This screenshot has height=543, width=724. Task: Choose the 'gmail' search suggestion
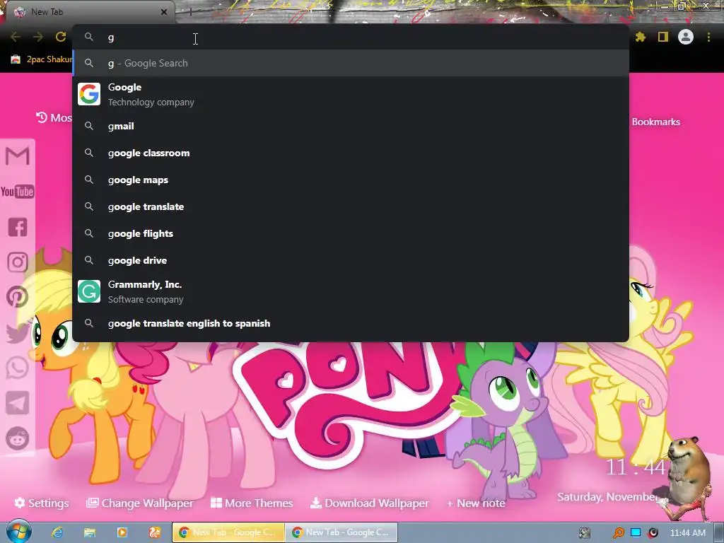351,126
